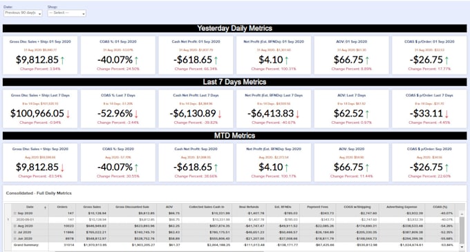Click red arrow beside -$33.11 COAS
The height and width of the screenshot is (252, 470).
tap(446, 114)
